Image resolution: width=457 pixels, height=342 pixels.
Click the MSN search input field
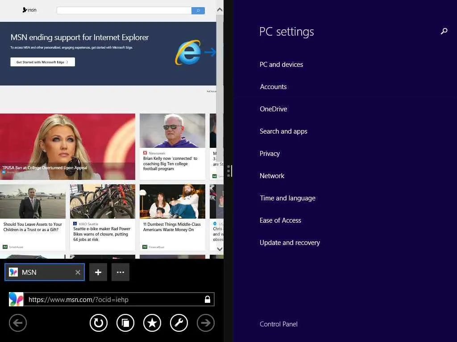(x=124, y=11)
